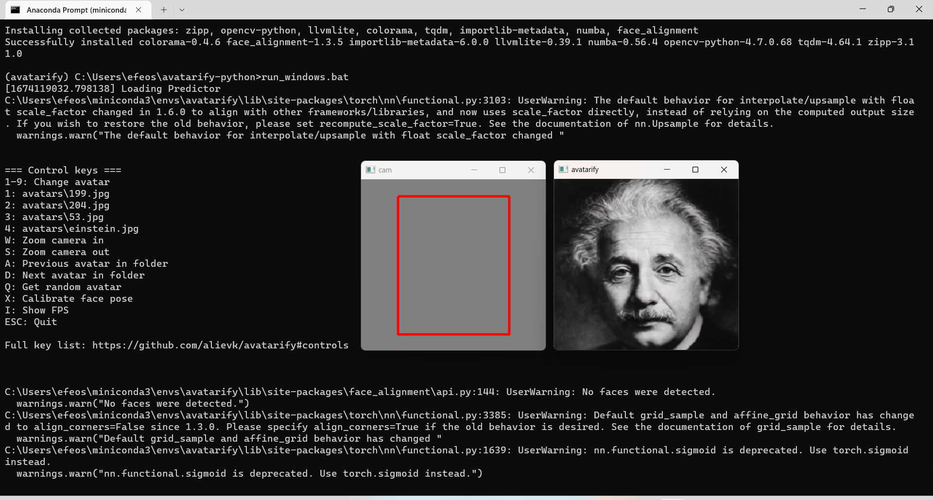
Task: Minimize the terminal window
Action: click(x=863, y=9)
